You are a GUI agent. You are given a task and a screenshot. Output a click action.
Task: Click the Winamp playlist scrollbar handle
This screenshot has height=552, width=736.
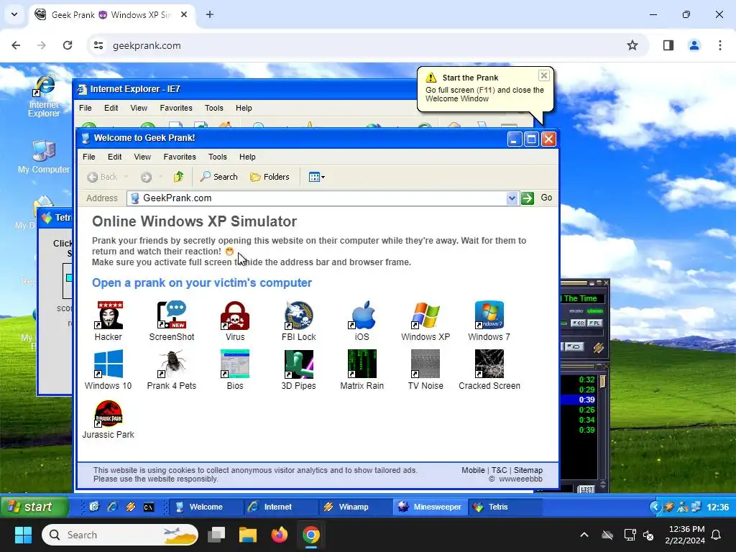click(x=603, y=381)
